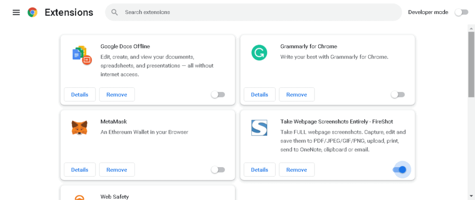
Task: Click 'An Ethereum Wallet in your Browser' text
Action: (x=144, y=132)
